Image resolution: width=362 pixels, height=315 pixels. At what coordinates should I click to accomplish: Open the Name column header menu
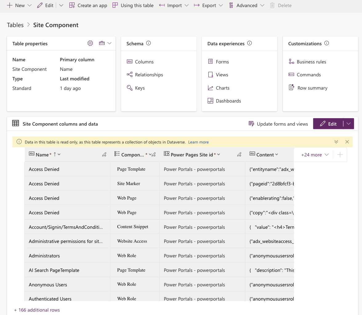(x=59, y=155)
